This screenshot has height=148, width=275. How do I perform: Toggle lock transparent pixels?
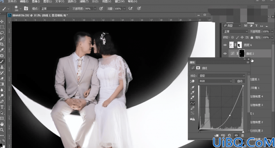[x=232, y=37]
